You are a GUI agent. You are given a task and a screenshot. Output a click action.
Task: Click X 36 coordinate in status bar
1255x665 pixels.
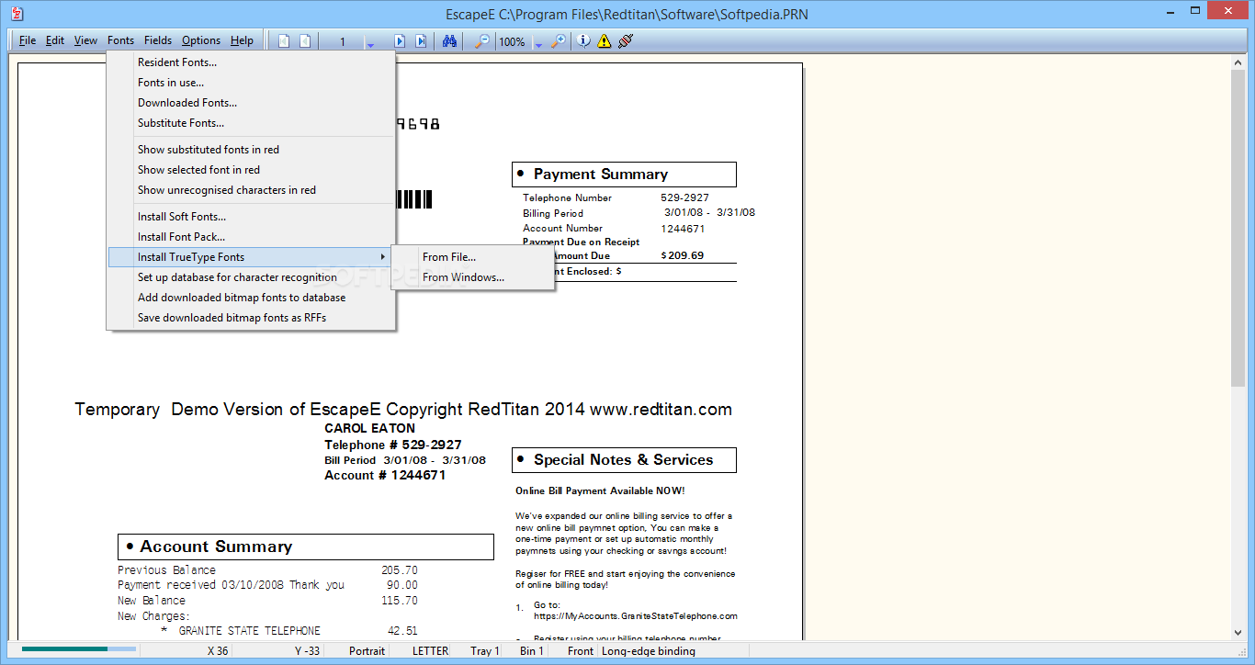[x=218, y=651]
